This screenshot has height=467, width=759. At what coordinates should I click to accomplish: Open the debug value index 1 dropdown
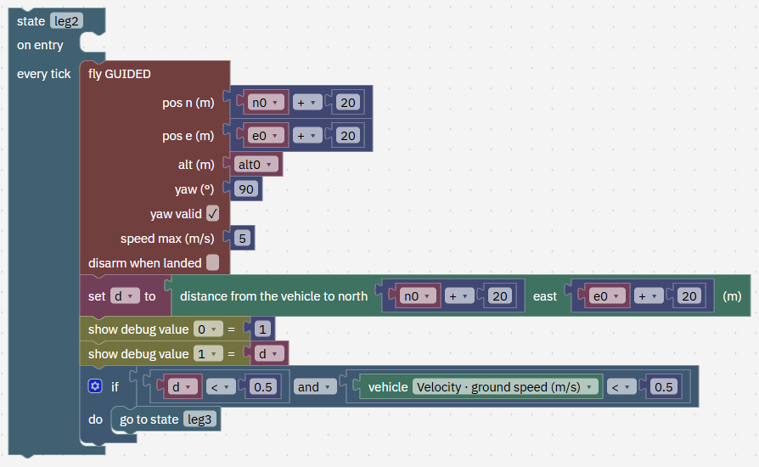[x=208, y=354]
